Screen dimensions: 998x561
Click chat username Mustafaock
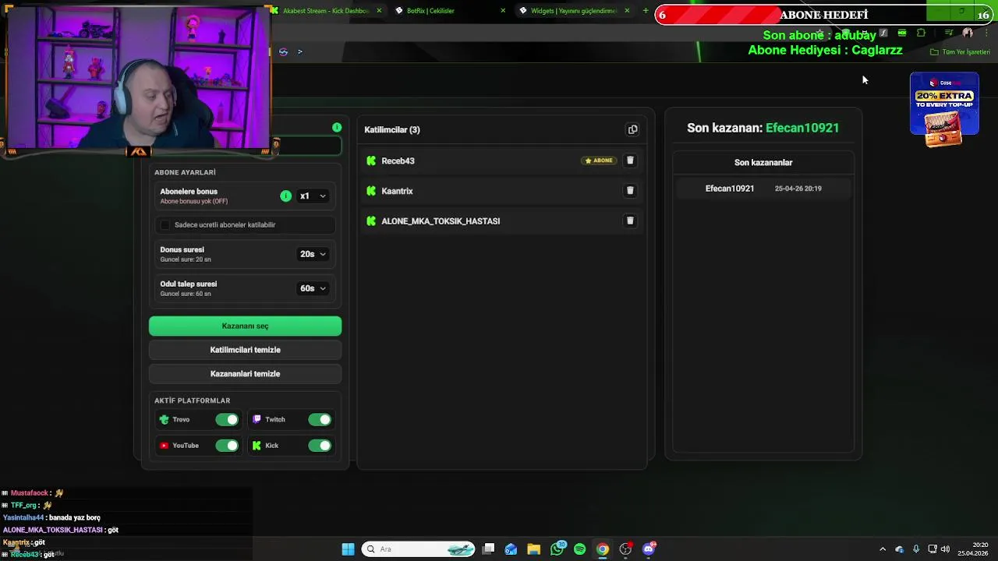point(30,493)
